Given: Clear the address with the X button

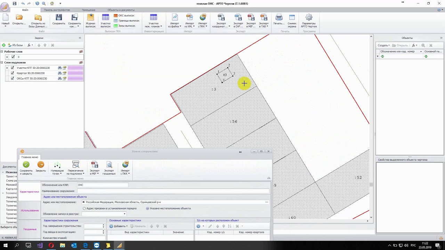Looking at the screenshot, I should (83, 202).
